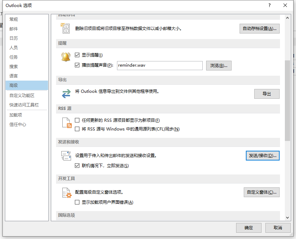The width and height of the screenshot is (296, 239).
Task: Open 自动存档设置 dialog
Action: (259, 29)
